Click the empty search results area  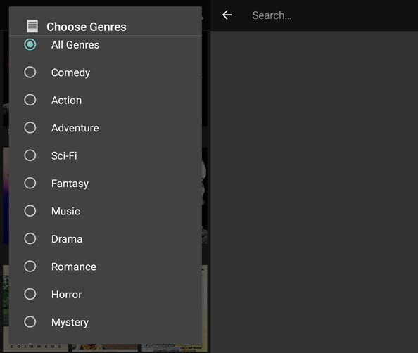point(314,192)
